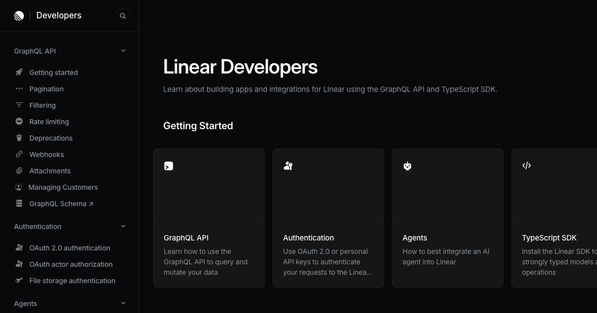Open the Rate limiting page

49,121
